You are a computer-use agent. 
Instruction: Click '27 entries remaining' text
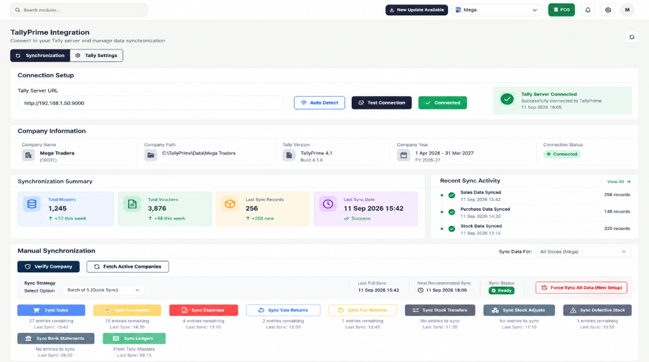tap(51, 321)
